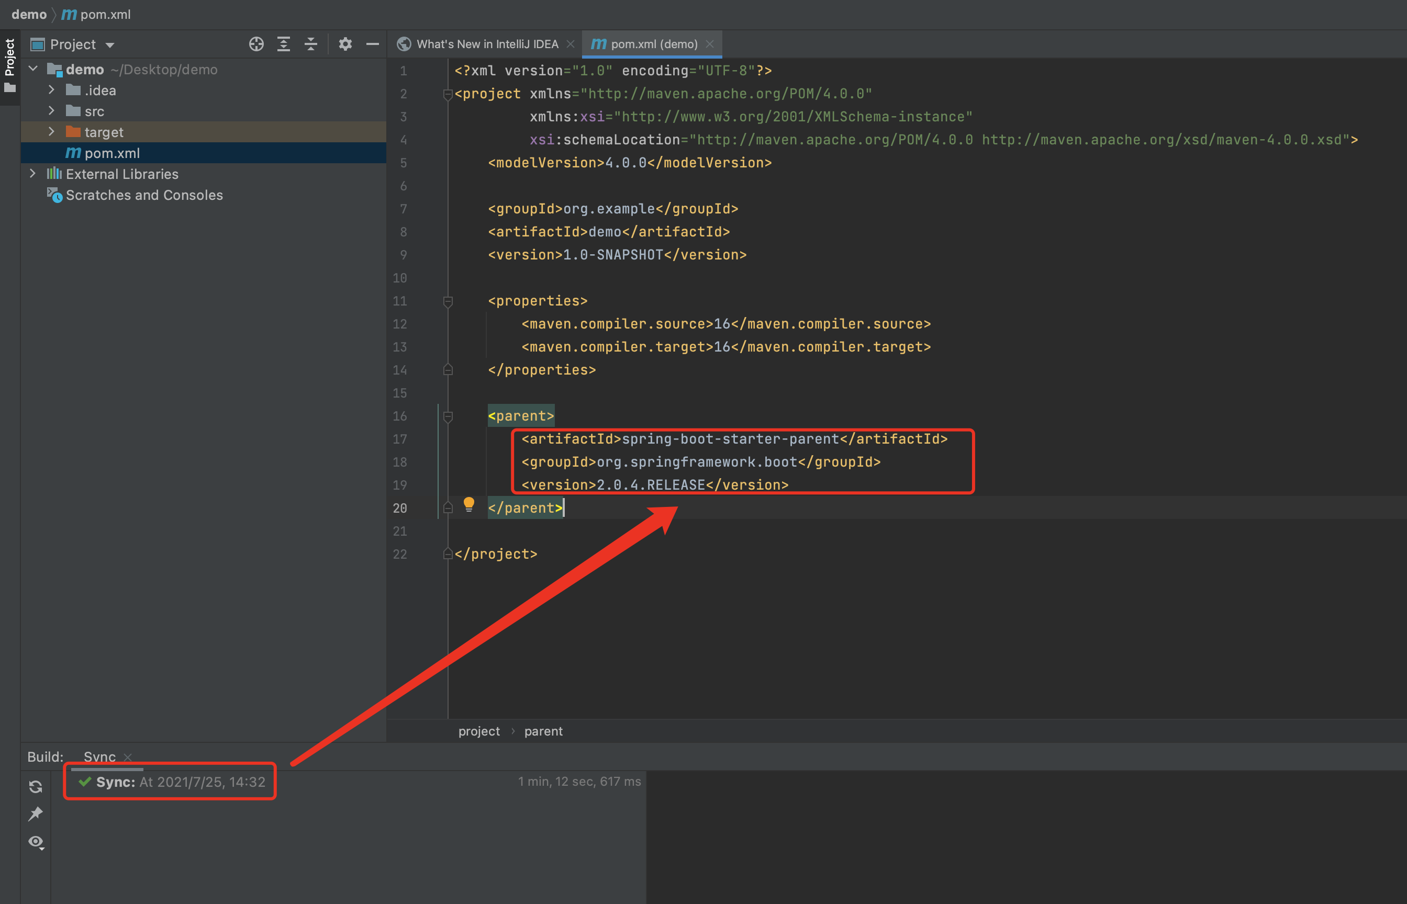Image resolution: width=1407 pixels, height=904 pixels.
Task: Click the locate/select opened file crosshair icon
Action: pyautogui.click(x=256, y=44)
